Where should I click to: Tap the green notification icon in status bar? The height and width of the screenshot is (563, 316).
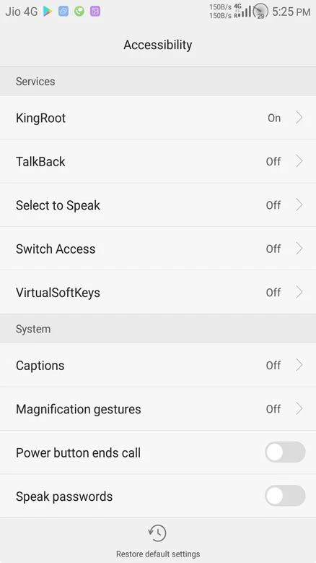[79, 12]
